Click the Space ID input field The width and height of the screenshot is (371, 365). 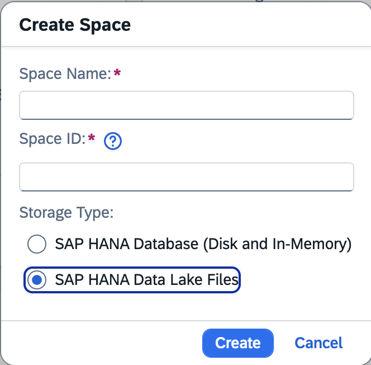tap(187, 177)
